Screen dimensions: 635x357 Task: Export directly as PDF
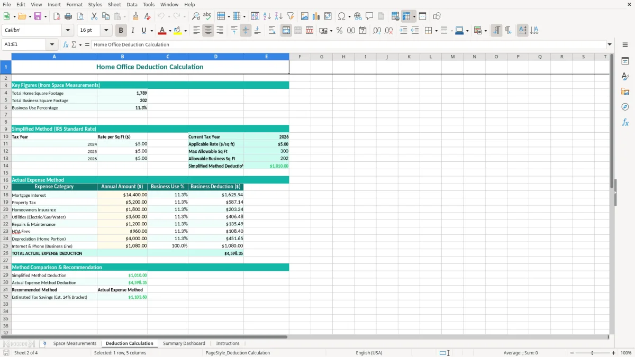(57, 16)
